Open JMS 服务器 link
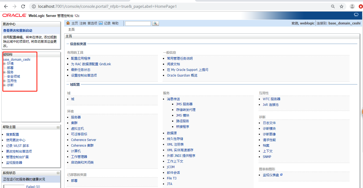The height and width of the screenshot is (188, 363). coord(184,104)
